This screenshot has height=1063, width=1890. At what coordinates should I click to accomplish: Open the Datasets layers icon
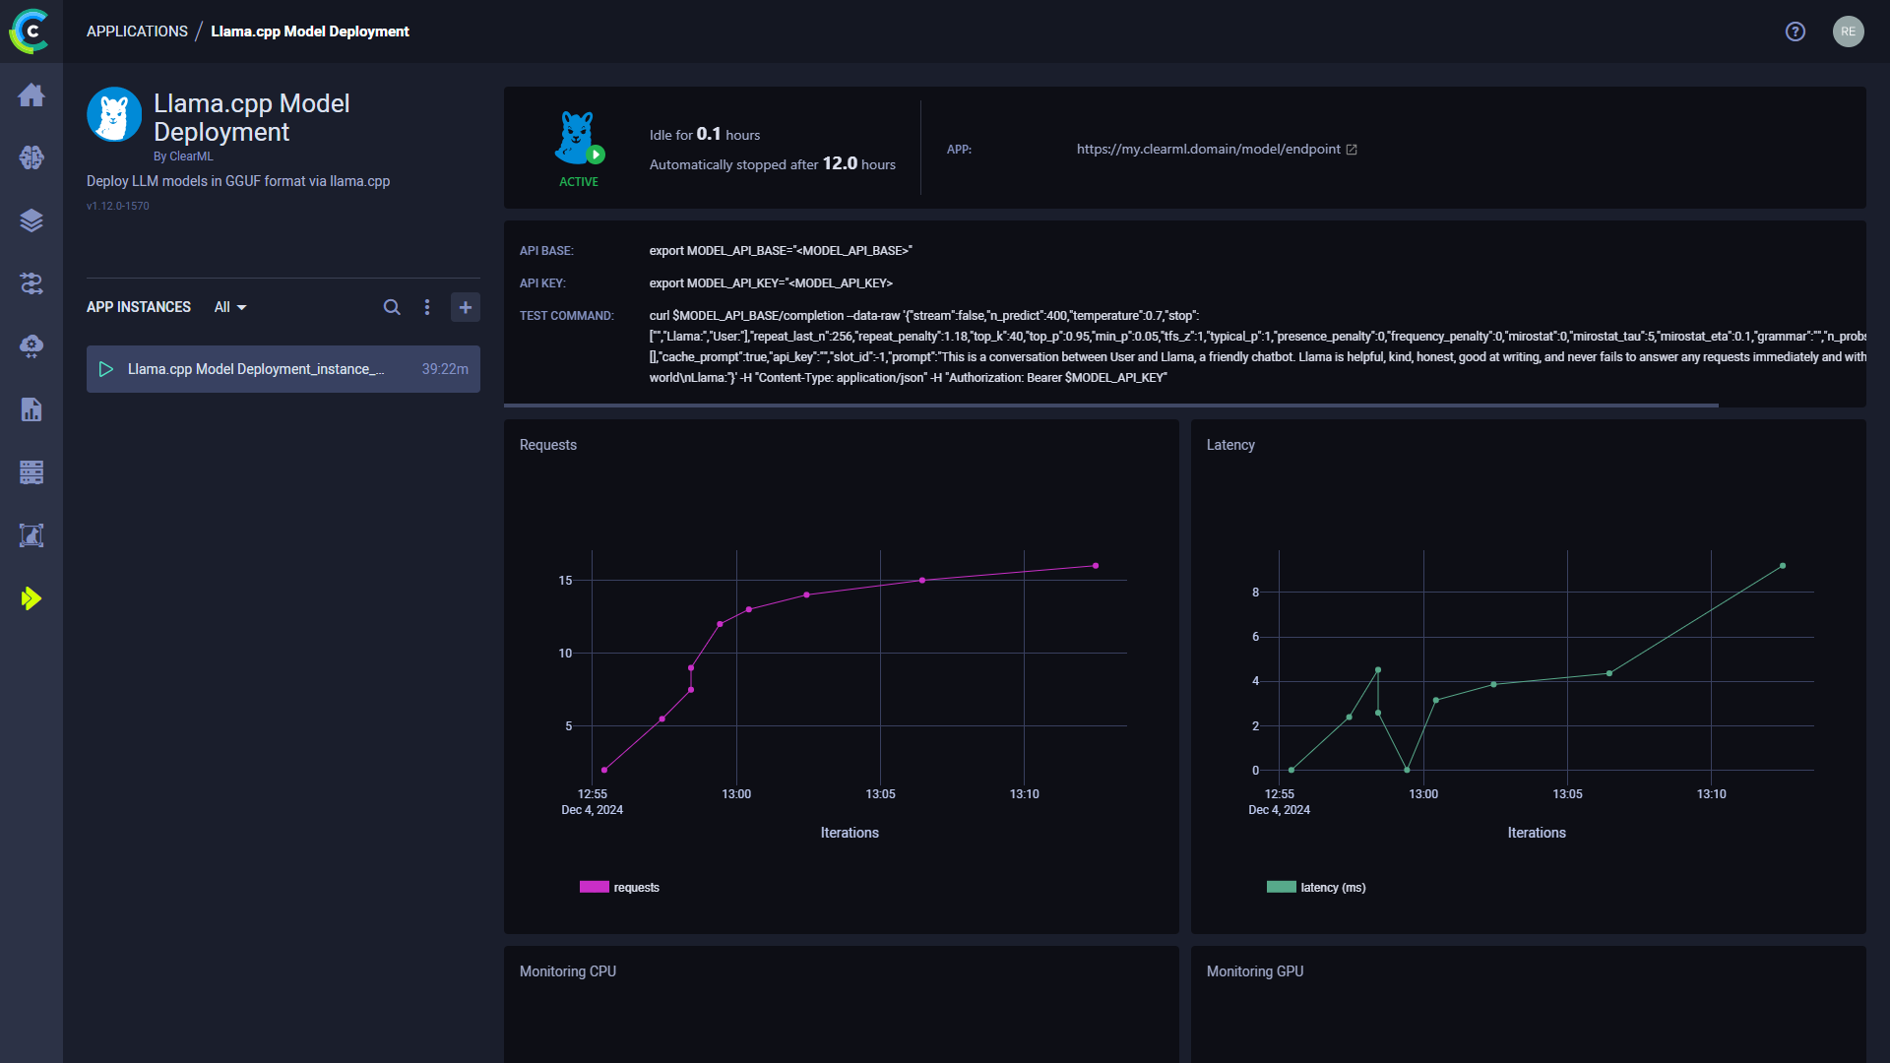coord(31,220)
